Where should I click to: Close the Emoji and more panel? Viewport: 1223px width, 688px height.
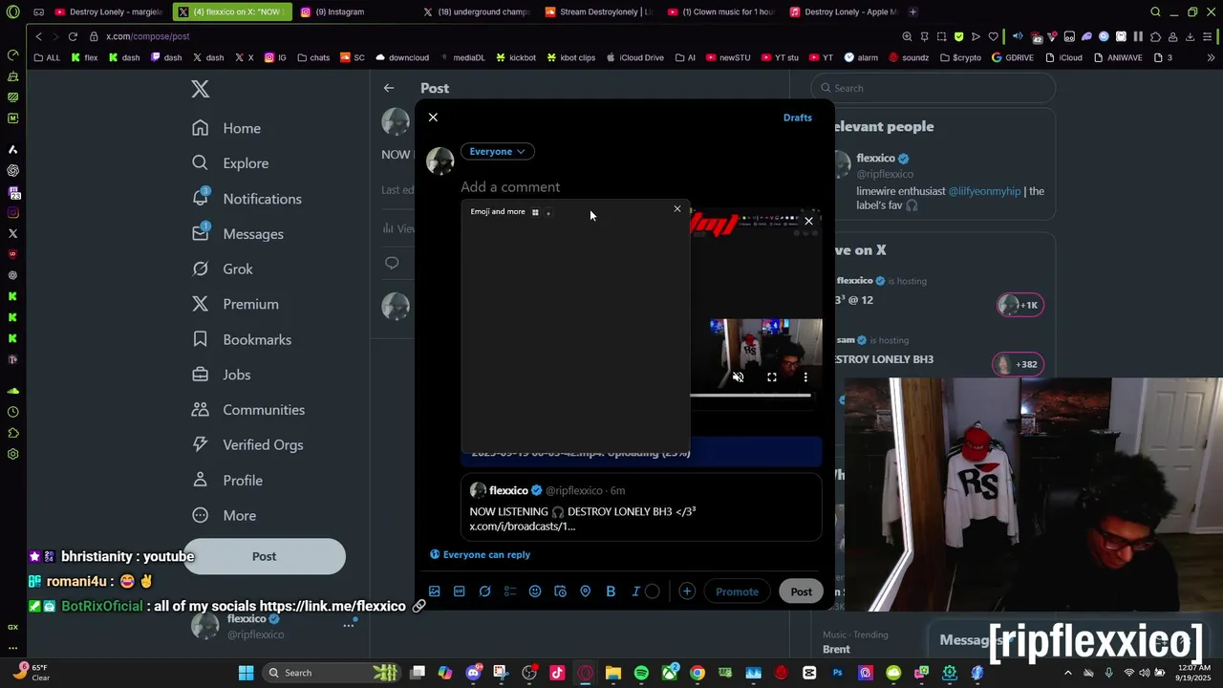pos(677,209)
